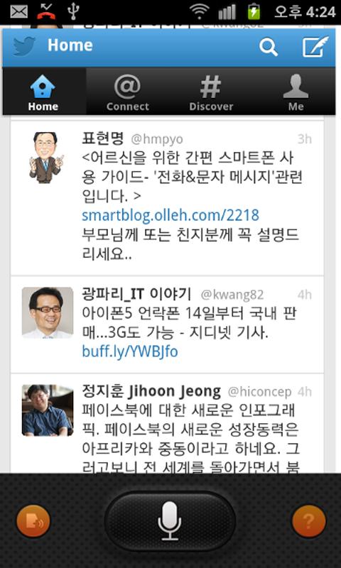
Task: Open the buff.ly/YWBJfo link
Action: (x=130, y=351)
